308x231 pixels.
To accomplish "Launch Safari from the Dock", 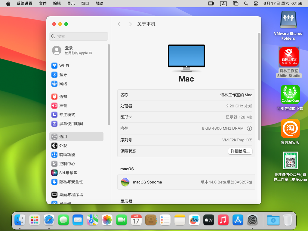I will click(x=49, y=220).
